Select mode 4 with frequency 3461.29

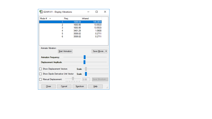coord(70,31)
